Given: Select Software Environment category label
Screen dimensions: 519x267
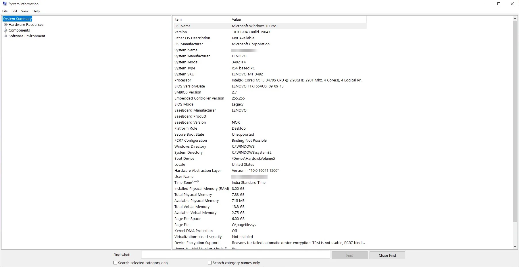Looking at the screenshot, I should [x=27, y=36].
